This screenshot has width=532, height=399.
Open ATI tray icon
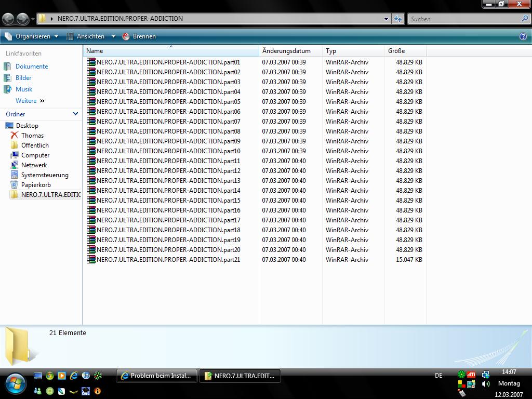click(471, 375)
